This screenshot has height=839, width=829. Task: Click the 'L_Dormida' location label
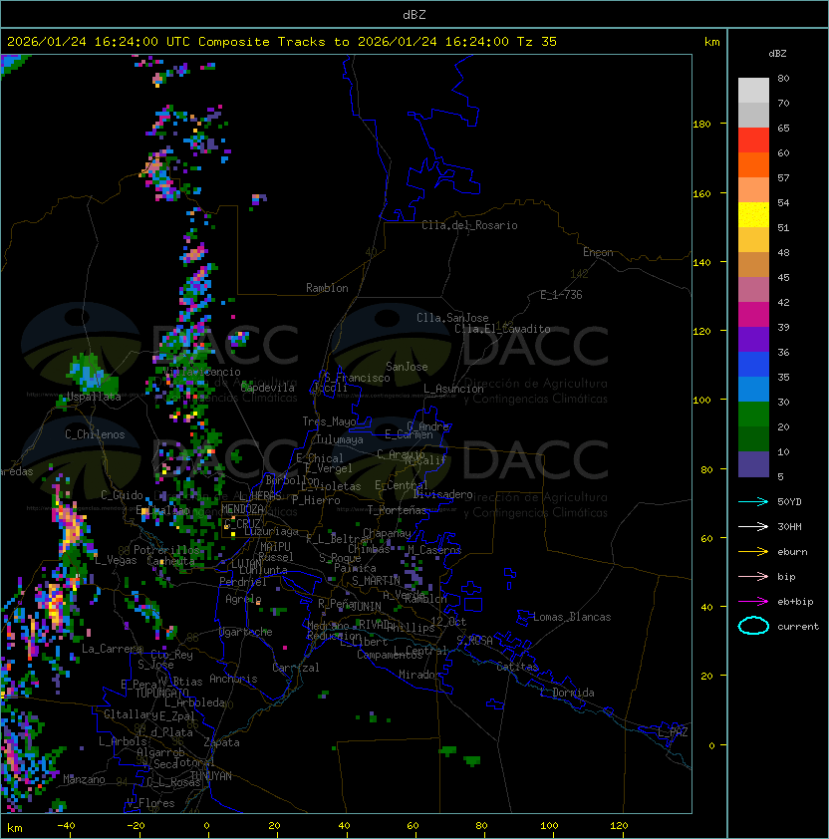[x=567, y=693]
